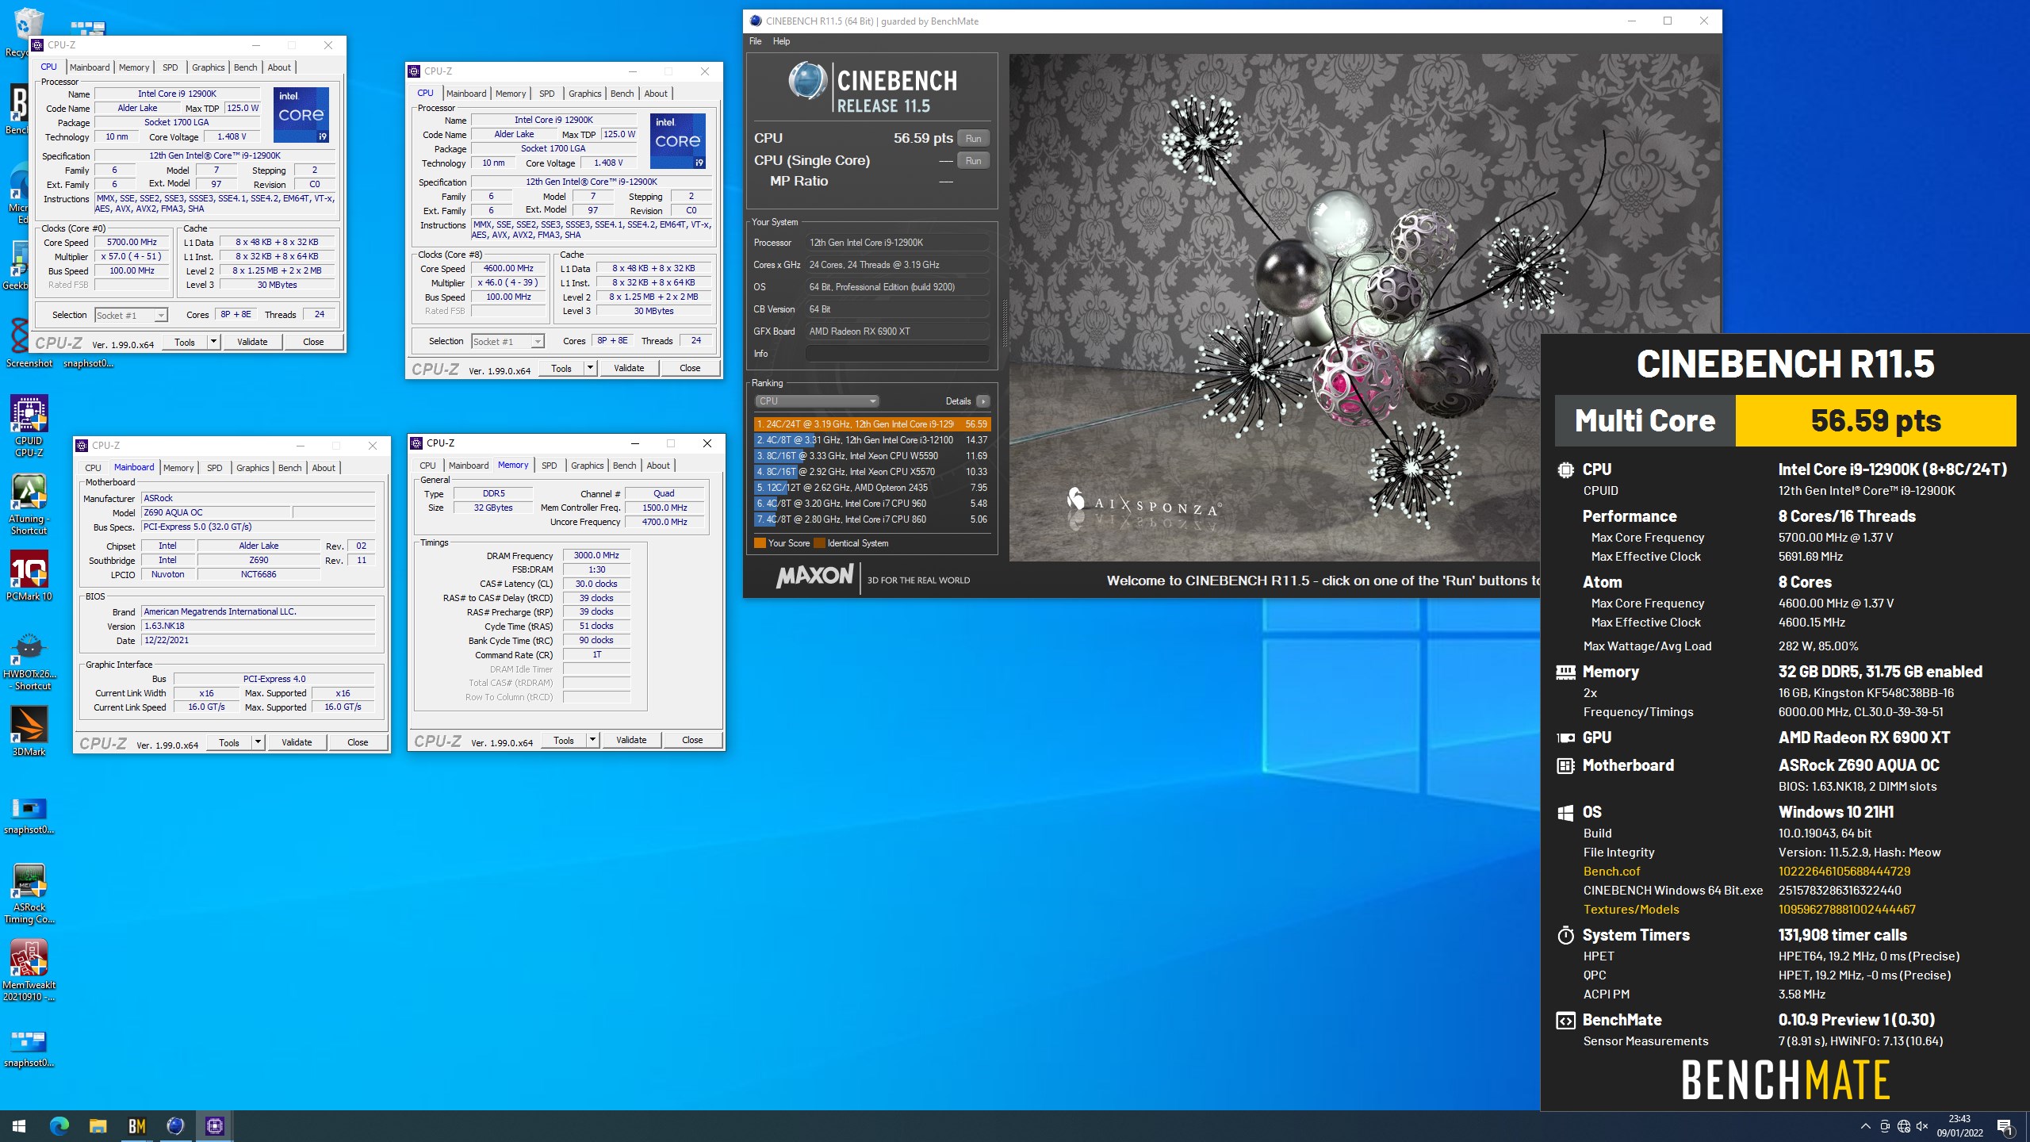2030x1142 pixels.
Task: Click Validate in Memory CPU-Z window
Action: [x=631, y=740]
